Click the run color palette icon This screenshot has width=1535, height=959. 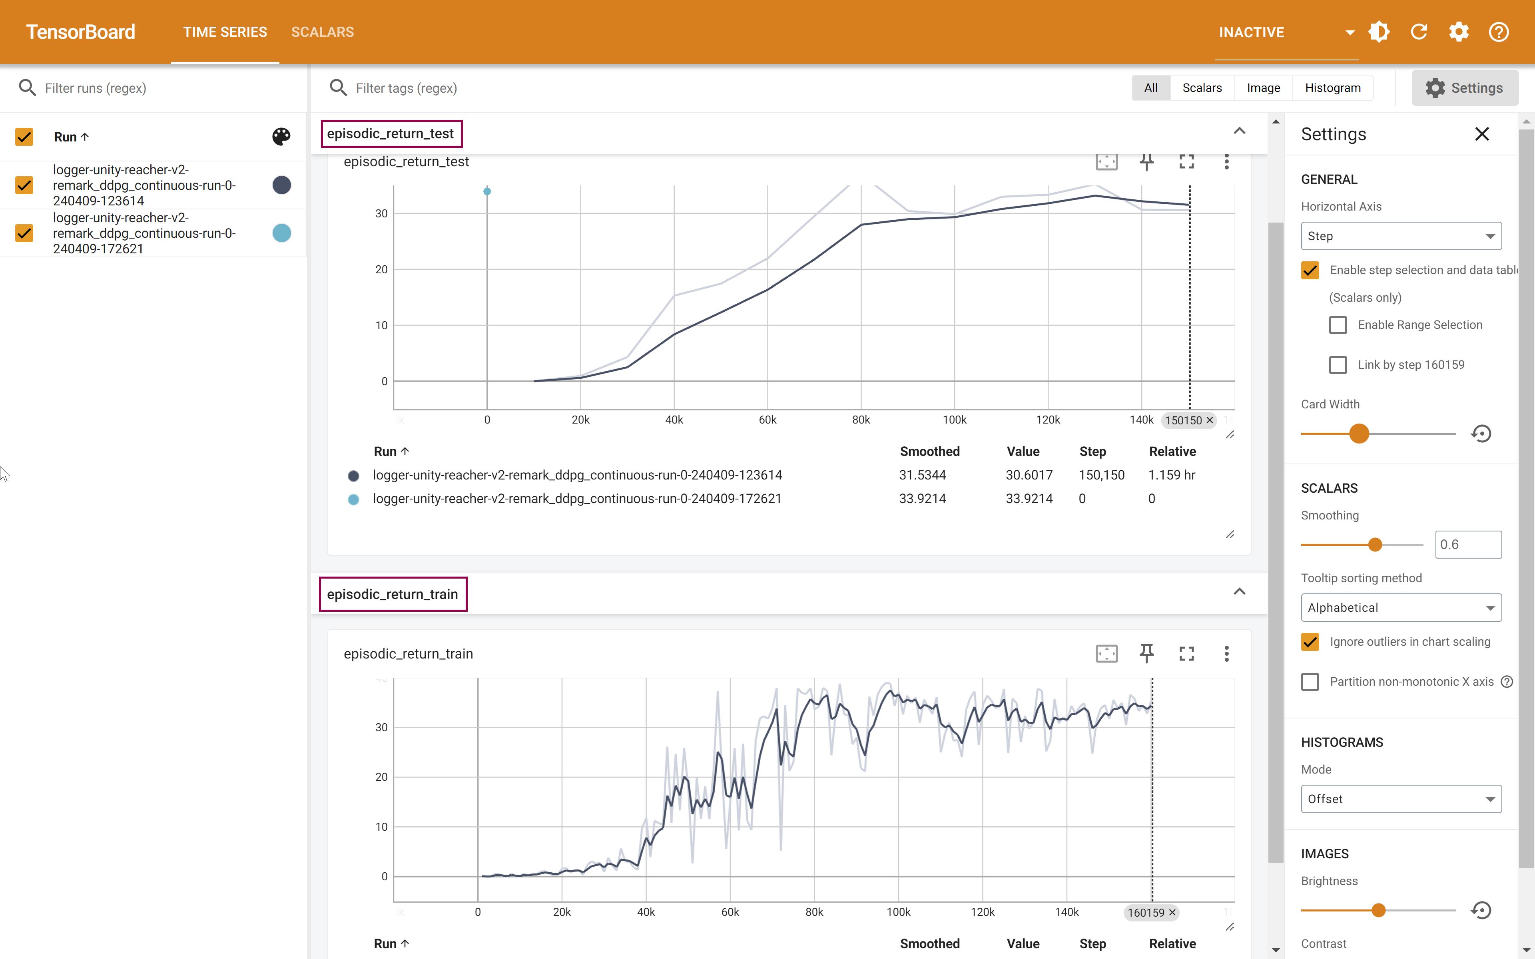281,136
